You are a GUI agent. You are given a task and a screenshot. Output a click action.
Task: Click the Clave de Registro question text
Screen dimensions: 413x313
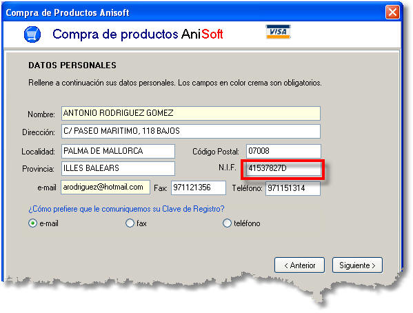click(x=126, y=209)
